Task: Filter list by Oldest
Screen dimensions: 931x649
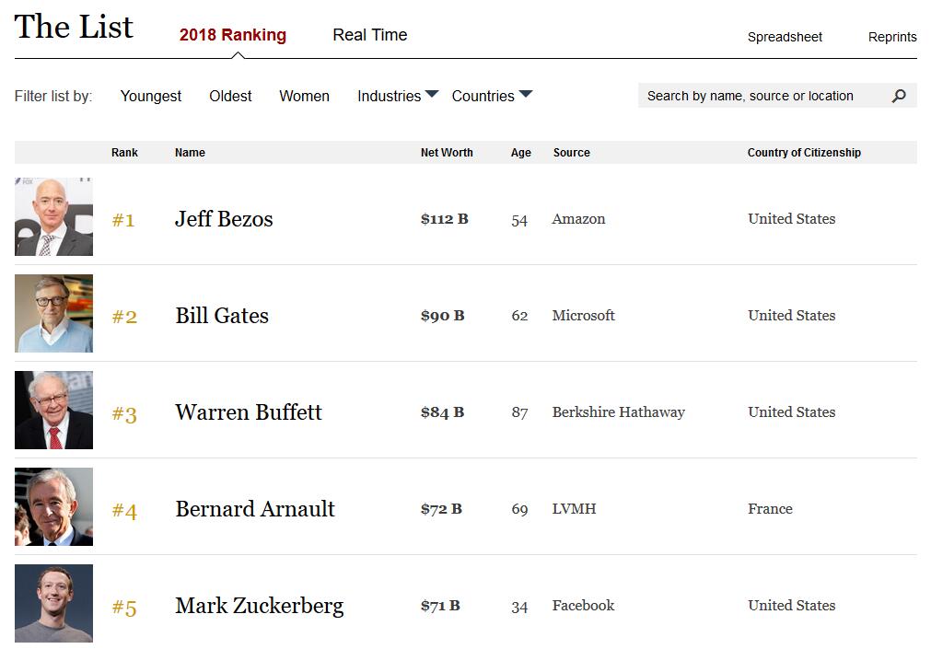Action: (x=230, y=96)
